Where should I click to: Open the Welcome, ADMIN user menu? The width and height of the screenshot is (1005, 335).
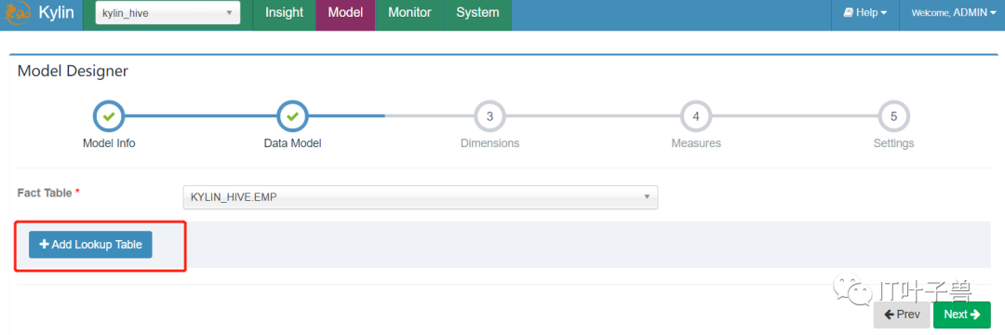coord(953,13)
